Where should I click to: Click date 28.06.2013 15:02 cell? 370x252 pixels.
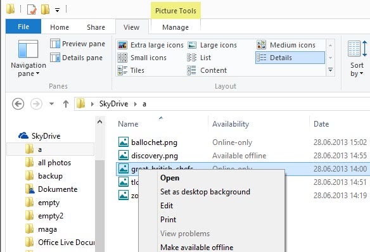(340, 142)
